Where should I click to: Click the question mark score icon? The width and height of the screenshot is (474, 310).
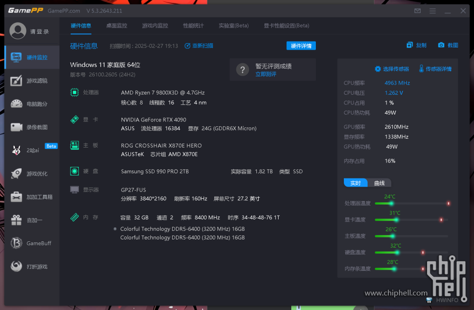pyautogui.click(x=242, y=70)
